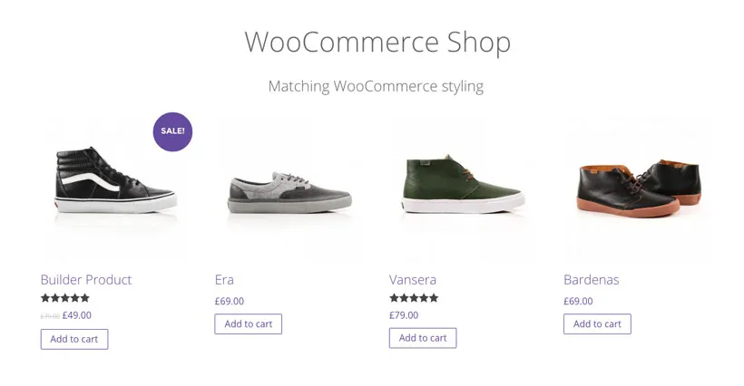744x386 pixels.
Task: Click the £49.00 sale price
Action: pyautogui.click(x=77, y=315)
